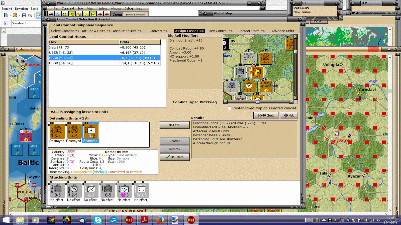Viewport: 401px width, 225px height.
Task: Click the green hexagon toolbar icon
Action: coord(65,14)
